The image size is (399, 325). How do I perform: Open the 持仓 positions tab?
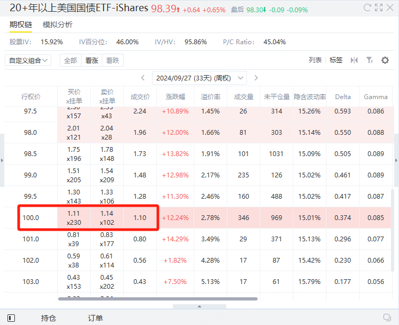point(49,318)
